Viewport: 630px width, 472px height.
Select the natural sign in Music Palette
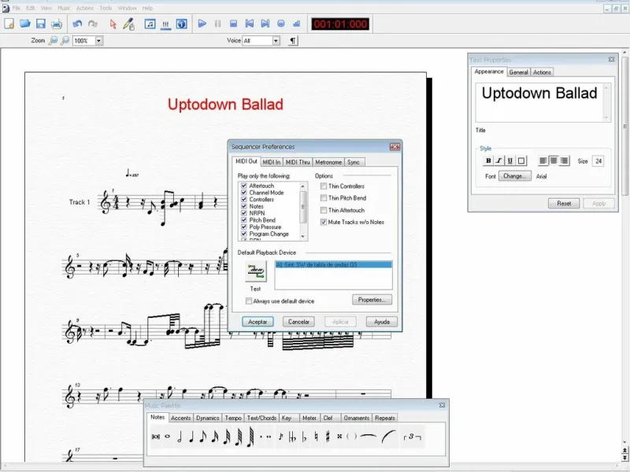(x=317, y=437)
